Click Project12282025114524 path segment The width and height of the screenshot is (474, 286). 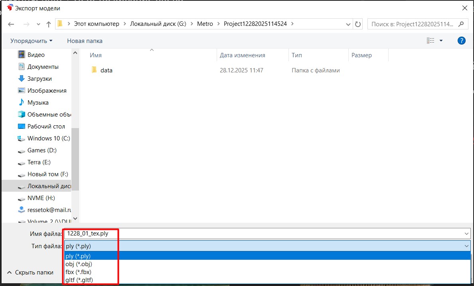coord(255,24)
